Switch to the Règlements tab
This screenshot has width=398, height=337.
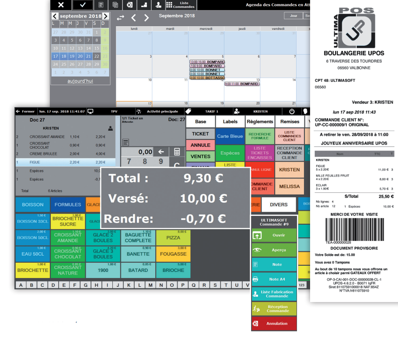click(260, 122)
